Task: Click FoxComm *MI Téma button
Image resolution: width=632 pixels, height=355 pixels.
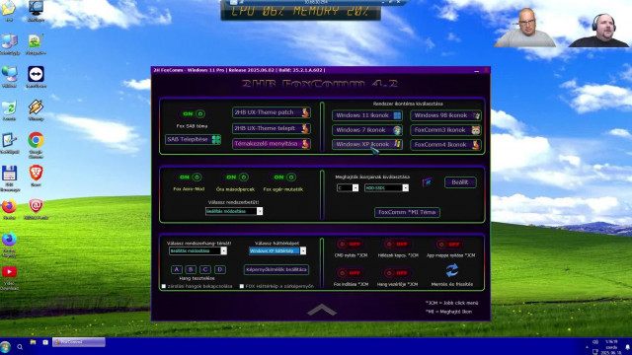Action: (x=407, y=212)
